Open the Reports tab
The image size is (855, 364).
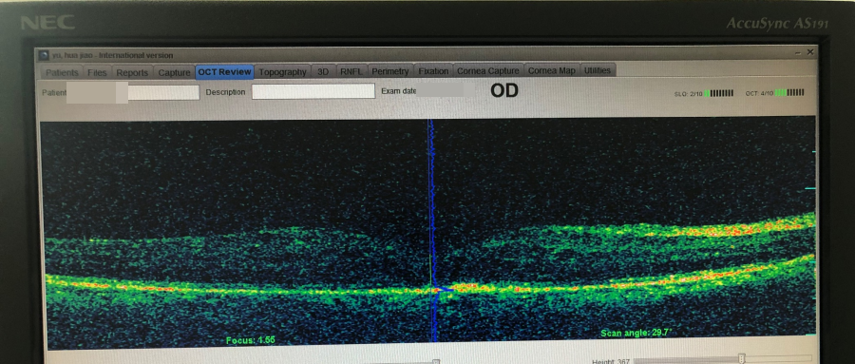coord(132,72)
